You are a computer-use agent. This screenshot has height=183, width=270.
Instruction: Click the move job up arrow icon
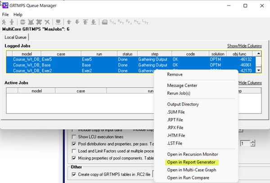69,22
